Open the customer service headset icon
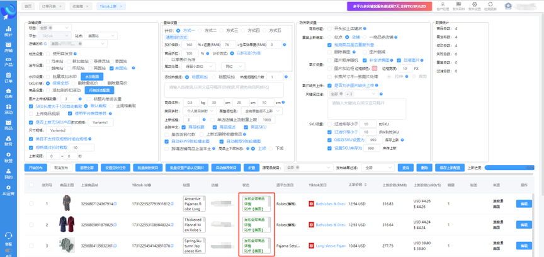Image resolution: width=544 pixels, height=257 pixels. tap(8, 235)
